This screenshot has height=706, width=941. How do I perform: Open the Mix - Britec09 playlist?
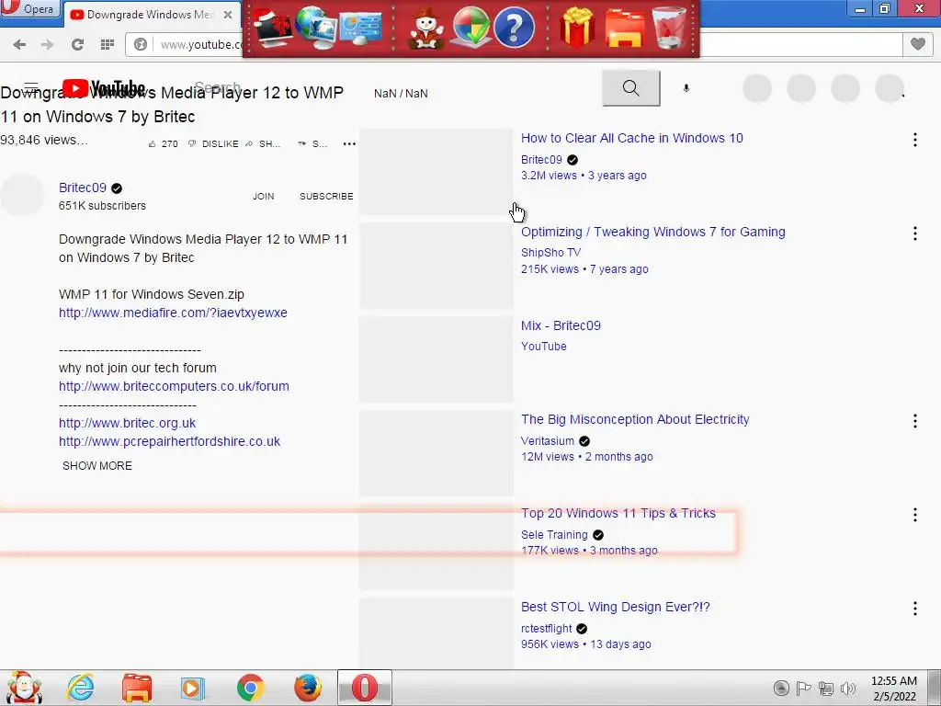[x=561, y=325]
